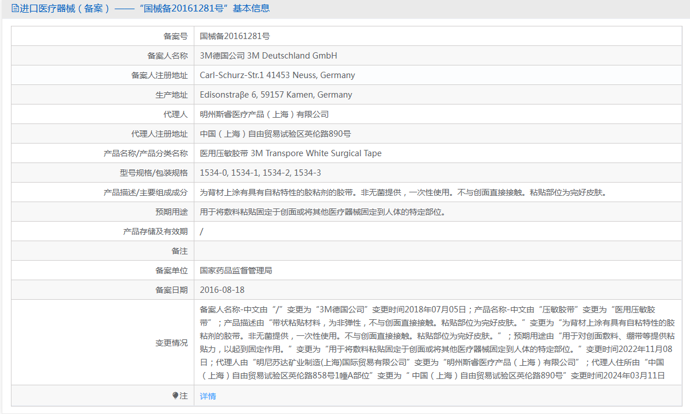Image resolution: width=690 pixels, height=414 pixels.
Task: Select 3M德国公司 3M Deutschland GmbH value
Action: click(269, 56)
